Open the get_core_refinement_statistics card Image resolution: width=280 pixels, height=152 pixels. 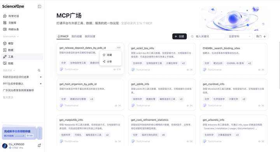[x=162, y=130]
